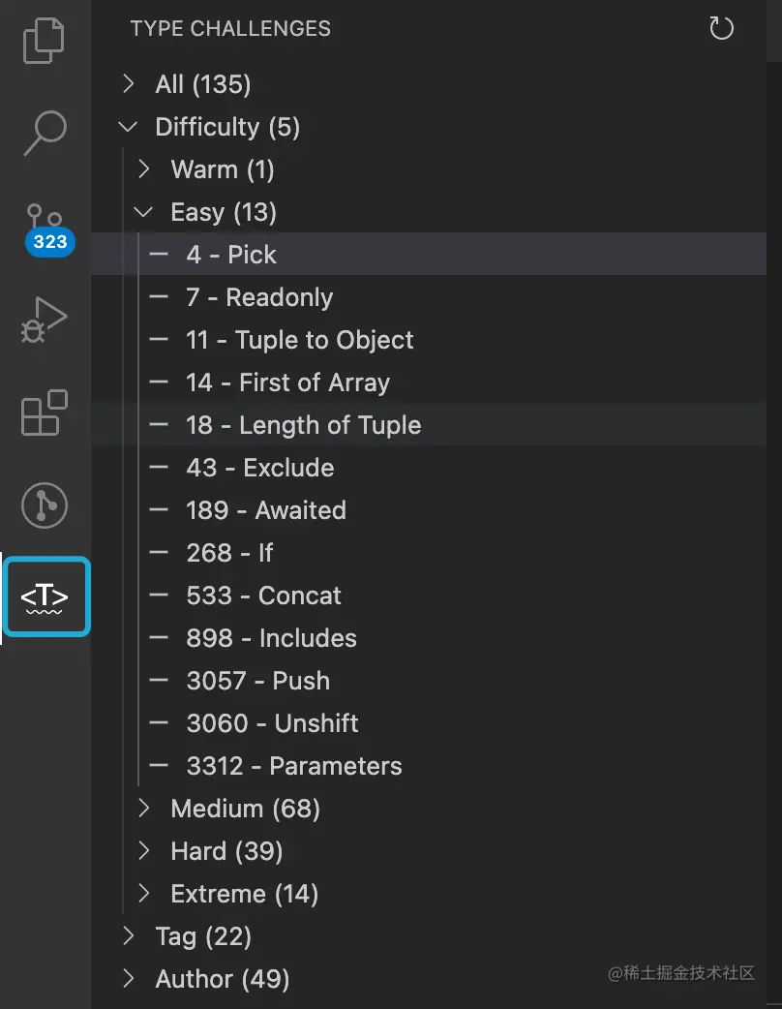Image resolution: width=782 pixels, height=1009 pixels.
Task: Open the Git graph circular icon
Action: [x=45, y=505]
